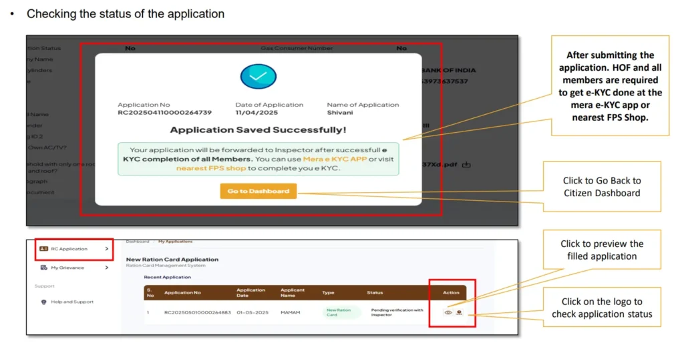Click the application status logo icon
This screenshot has width=684, height=343.
(x=460, y=312)
